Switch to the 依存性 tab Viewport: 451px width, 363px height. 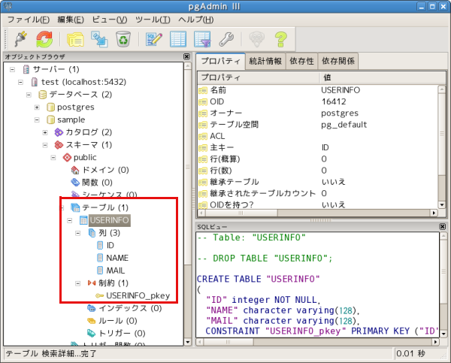301,61
